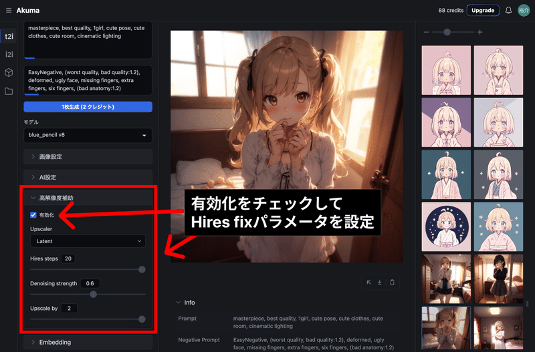Open the blue_pencil v8 model dropdown
535x352 pixels.
88,135
